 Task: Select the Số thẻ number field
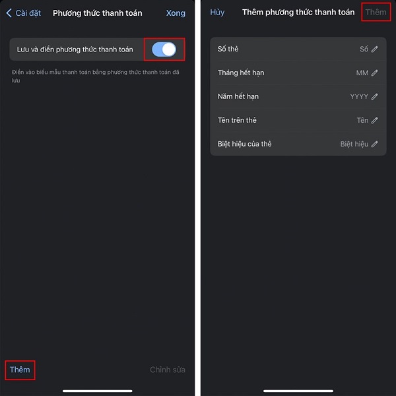coord(298,49)
